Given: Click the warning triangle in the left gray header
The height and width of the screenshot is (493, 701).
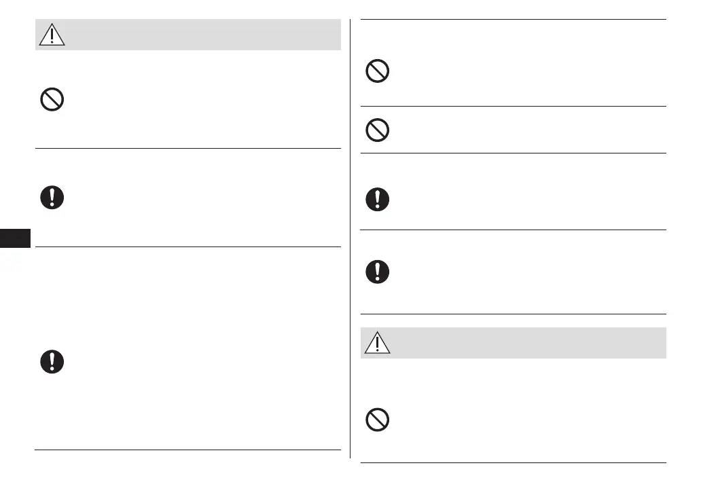Looking at the screenshot, I should [x=52, y=34].
